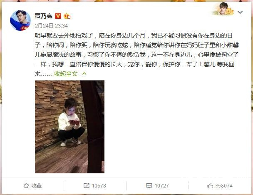Click the post text starting 明早就要去外地拍戏了

pos(136,55)
